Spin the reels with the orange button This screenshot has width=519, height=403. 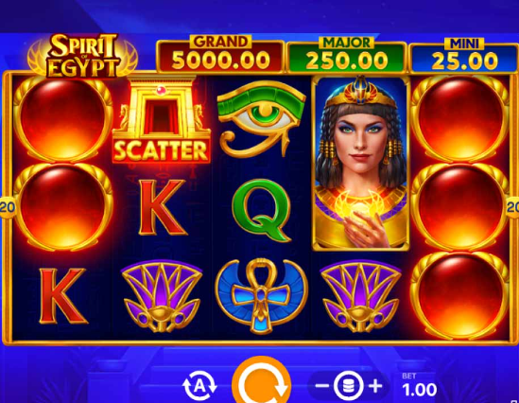(262, 381)
